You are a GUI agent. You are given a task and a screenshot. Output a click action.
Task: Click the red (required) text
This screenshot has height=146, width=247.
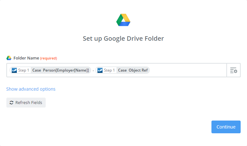click(x=49, y=58)
